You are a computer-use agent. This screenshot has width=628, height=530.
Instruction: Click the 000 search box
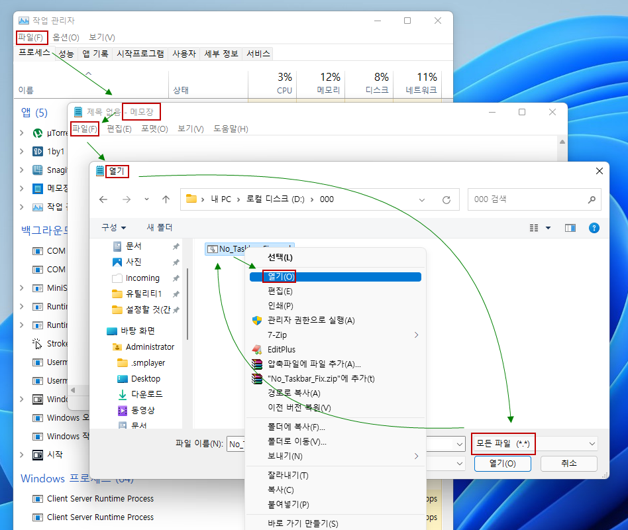point(535,199)
